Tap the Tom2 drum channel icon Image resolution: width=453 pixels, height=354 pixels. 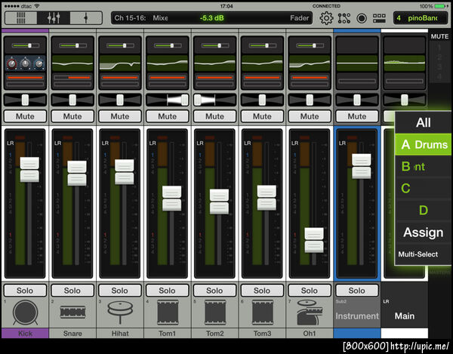[x=214, y=312]
